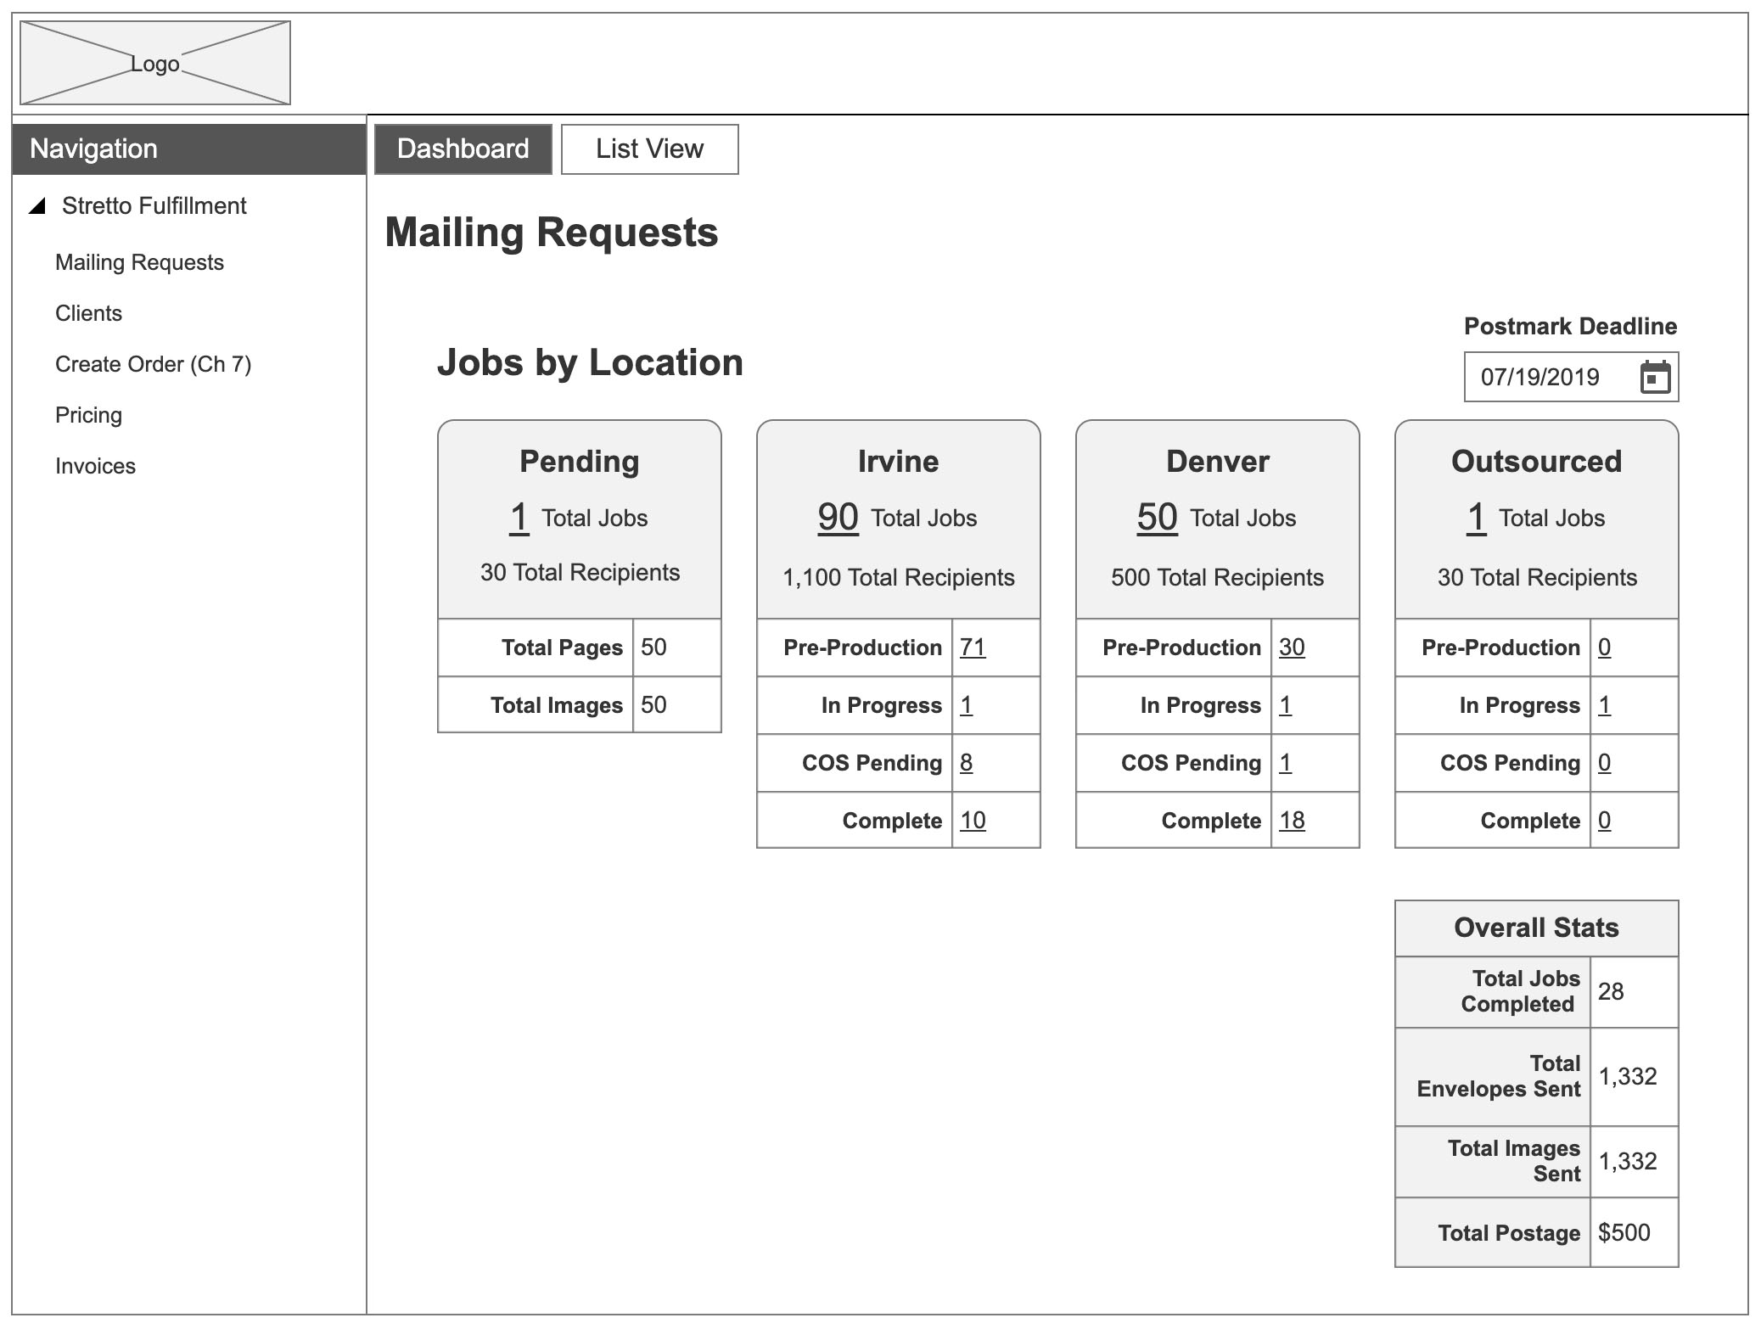This screenshot has width=1761, height=1329.
Task: Open Mailing Requests in the navigation
Action: click(139, 262)
